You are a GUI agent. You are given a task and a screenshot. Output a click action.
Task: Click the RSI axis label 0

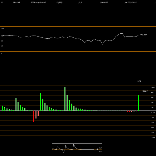pyautogui.click(x=2, y=53)
